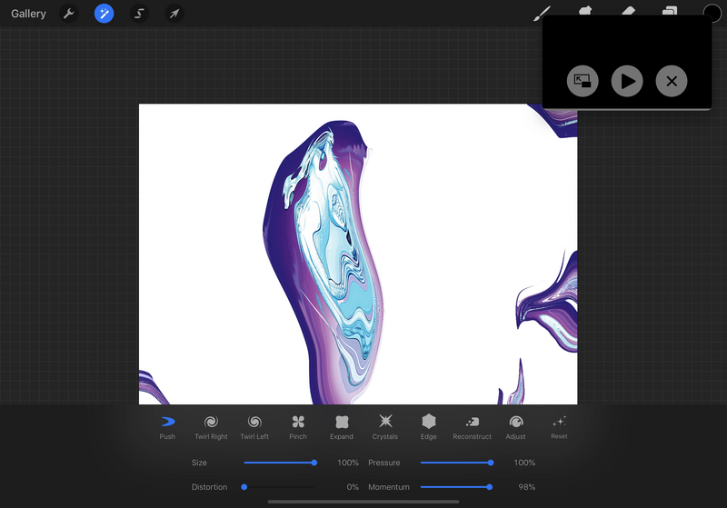Screen dimensions: 727x508
Task: Close the picture-in-picture overlay
Action: 672,81
